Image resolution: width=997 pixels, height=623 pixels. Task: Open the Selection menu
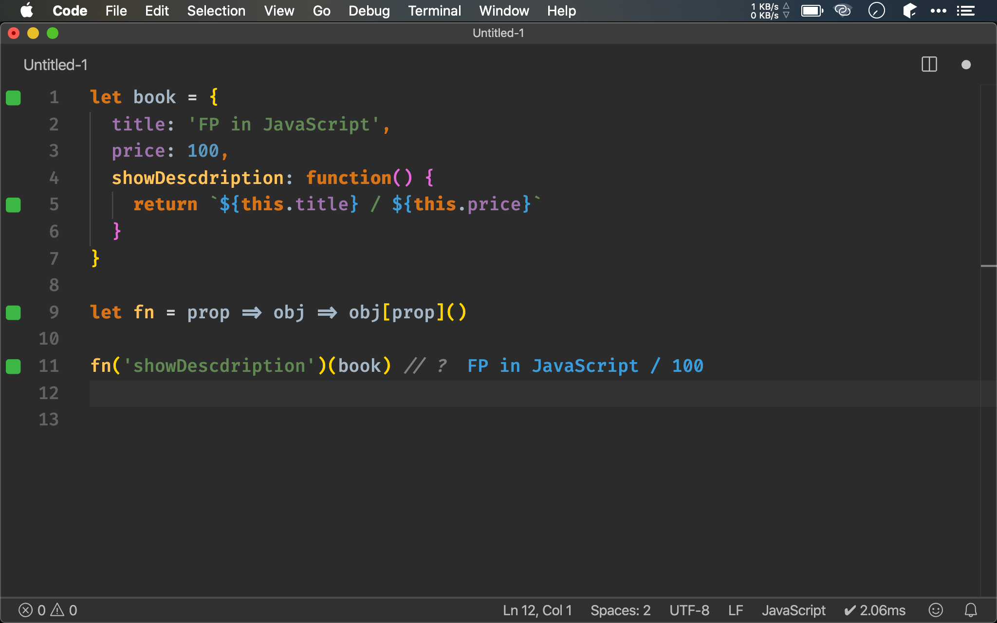[216, 11]
